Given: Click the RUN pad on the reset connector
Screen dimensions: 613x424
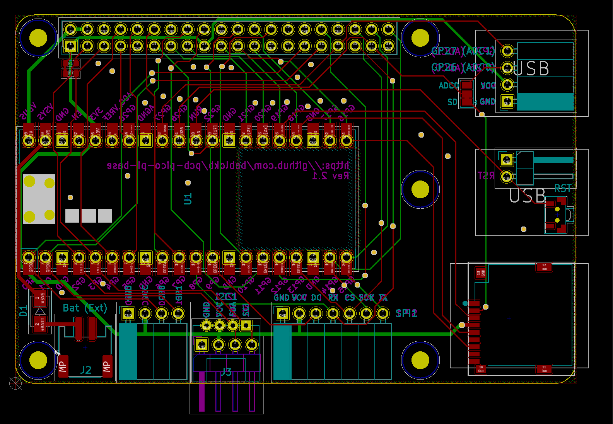Looking at the screenshot, I should point(507,177).
